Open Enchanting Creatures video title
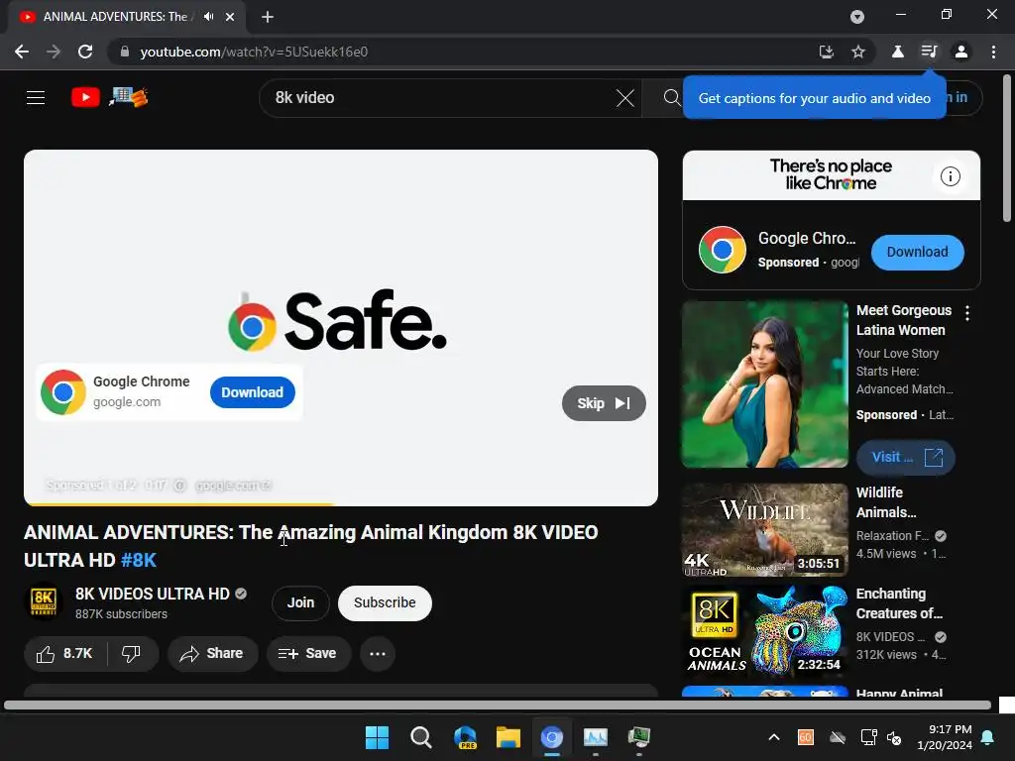 tap(899, 603)
